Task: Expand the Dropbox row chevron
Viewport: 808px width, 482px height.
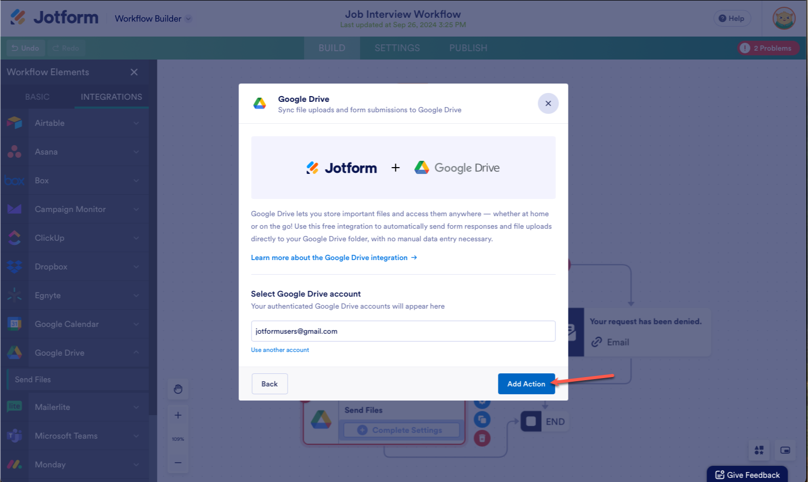Action: [136, 267]
